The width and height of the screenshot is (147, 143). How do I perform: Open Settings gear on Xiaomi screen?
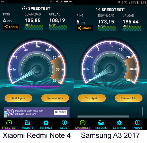[x=46, y=123]
